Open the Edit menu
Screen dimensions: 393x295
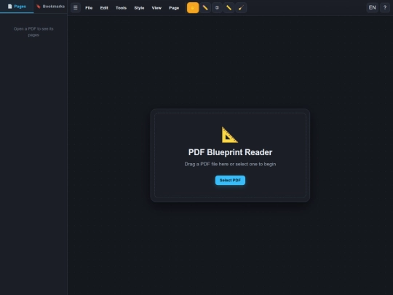[x=104, y=8]
